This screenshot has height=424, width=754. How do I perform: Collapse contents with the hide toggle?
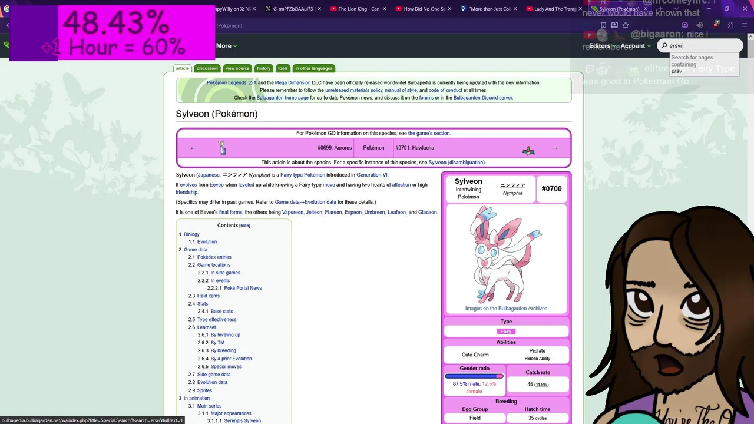coord(244,226)
